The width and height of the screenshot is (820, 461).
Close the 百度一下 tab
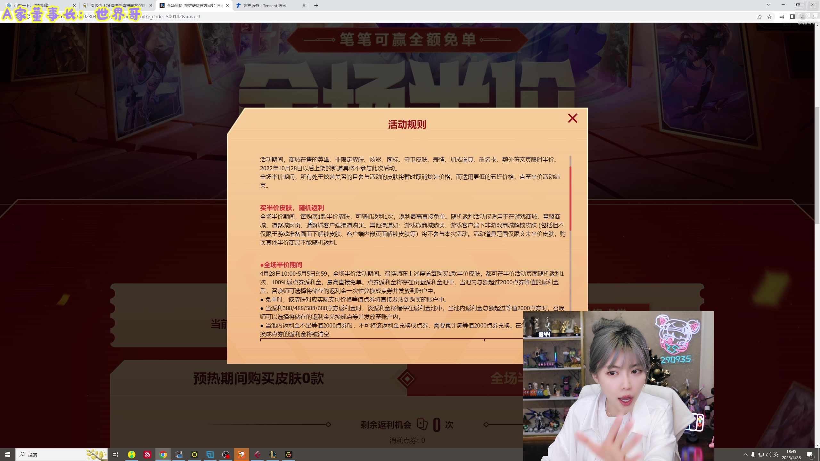click(x=74, y=5)
